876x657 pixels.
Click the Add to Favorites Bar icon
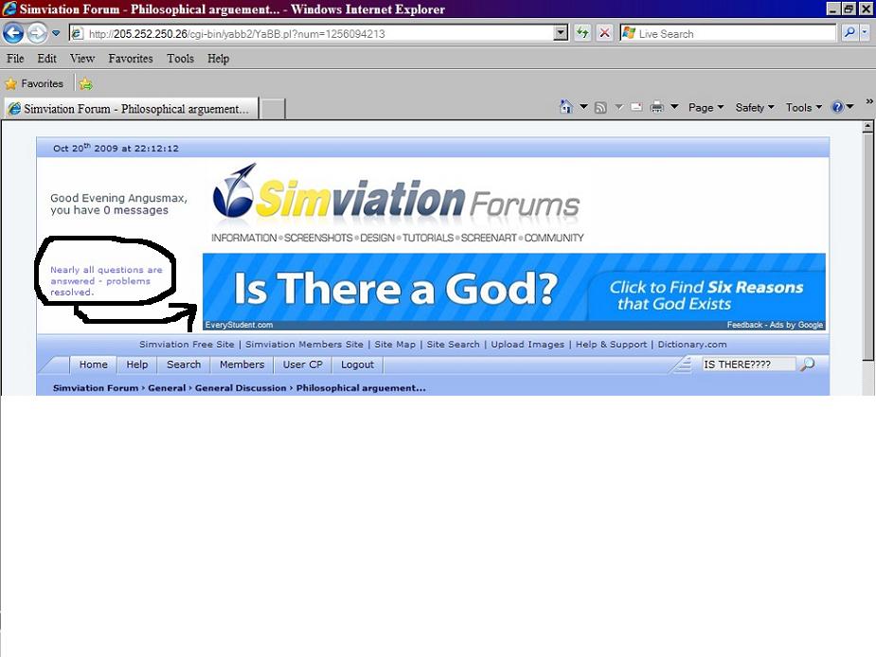85,84
